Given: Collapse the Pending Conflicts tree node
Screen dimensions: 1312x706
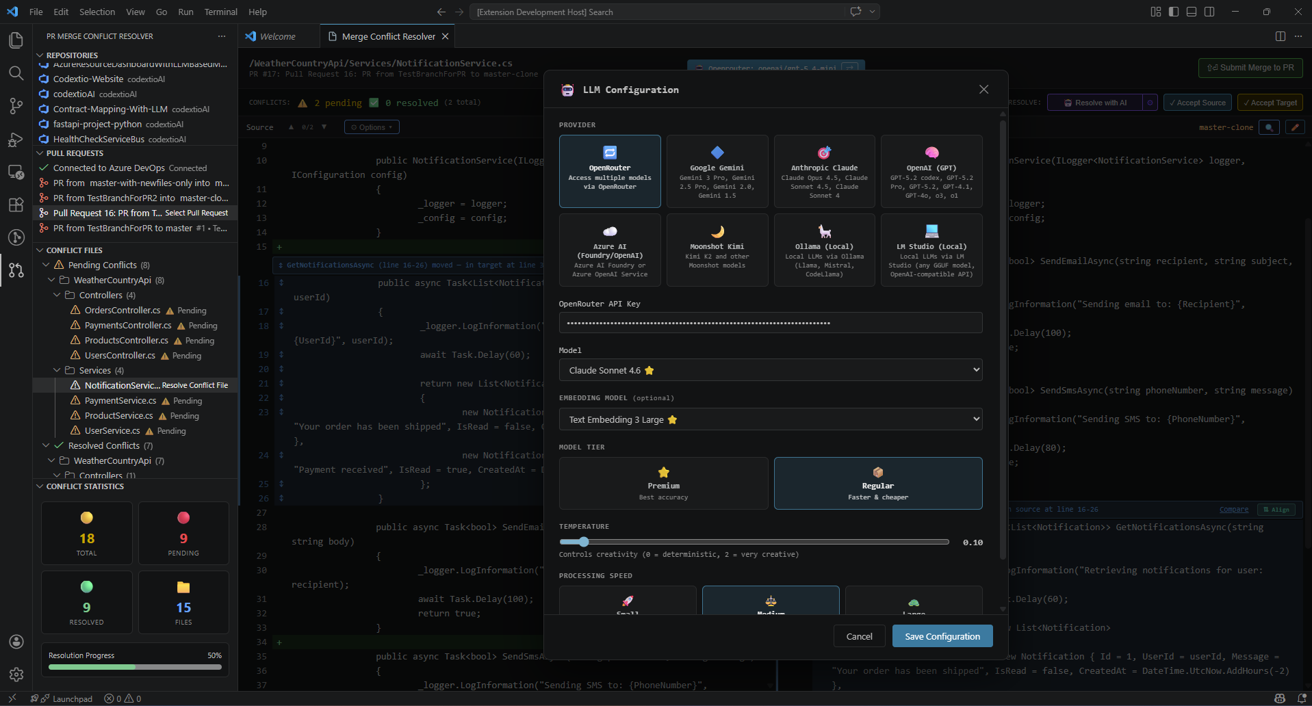Looking at the screenshot, I should click(46, 265).
